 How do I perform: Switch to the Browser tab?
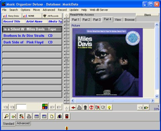point(130,20)
